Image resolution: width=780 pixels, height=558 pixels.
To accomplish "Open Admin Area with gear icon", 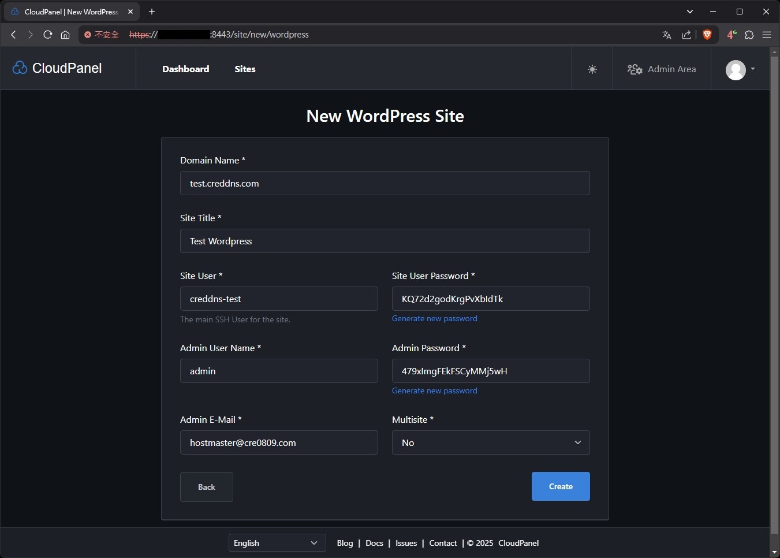I will (662, 69).
